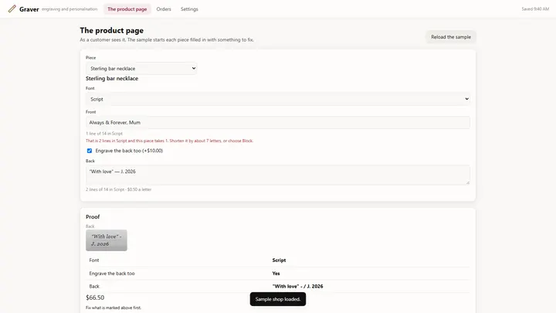Switch to the Orders tab
This screenshot has height=313, width=556.
coord(164,9)
